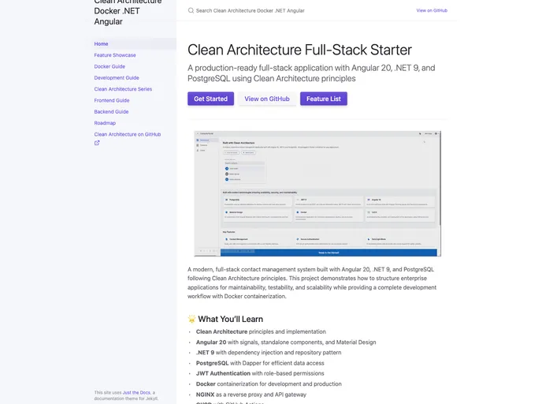
Task: Open the application screenshot image
Action: click(x=317, y=193)
